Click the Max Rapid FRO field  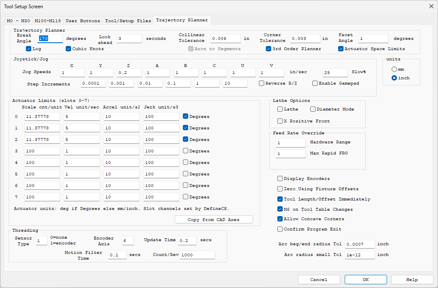pos(291,153)
